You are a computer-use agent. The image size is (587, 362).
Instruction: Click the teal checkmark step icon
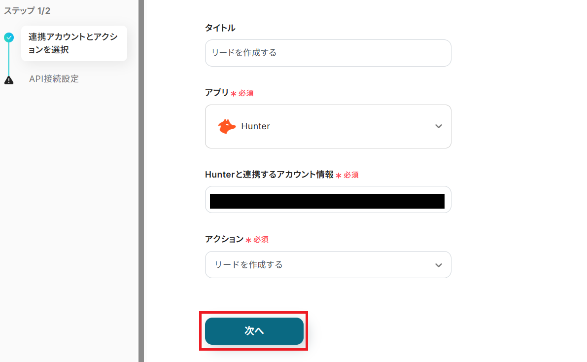pyautogui.click(x=9, y=37)
